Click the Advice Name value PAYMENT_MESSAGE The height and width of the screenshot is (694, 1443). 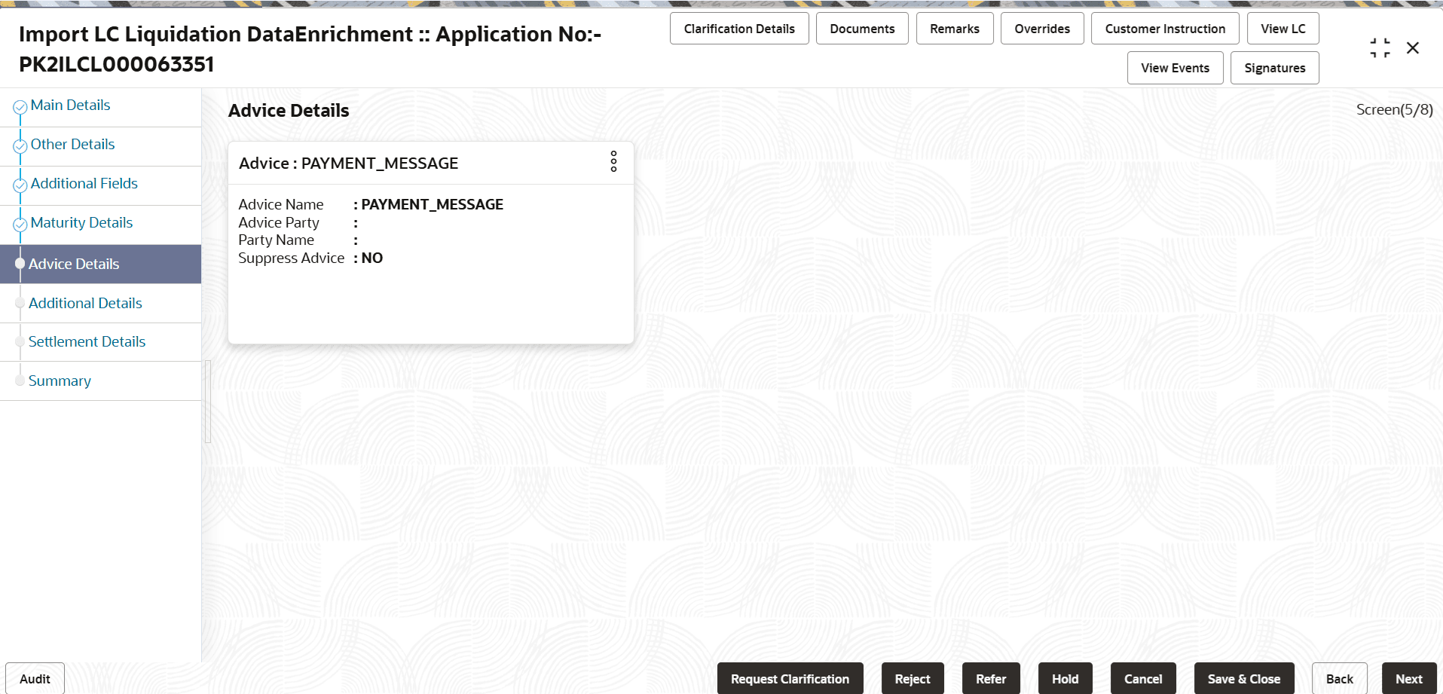(433, 204)
